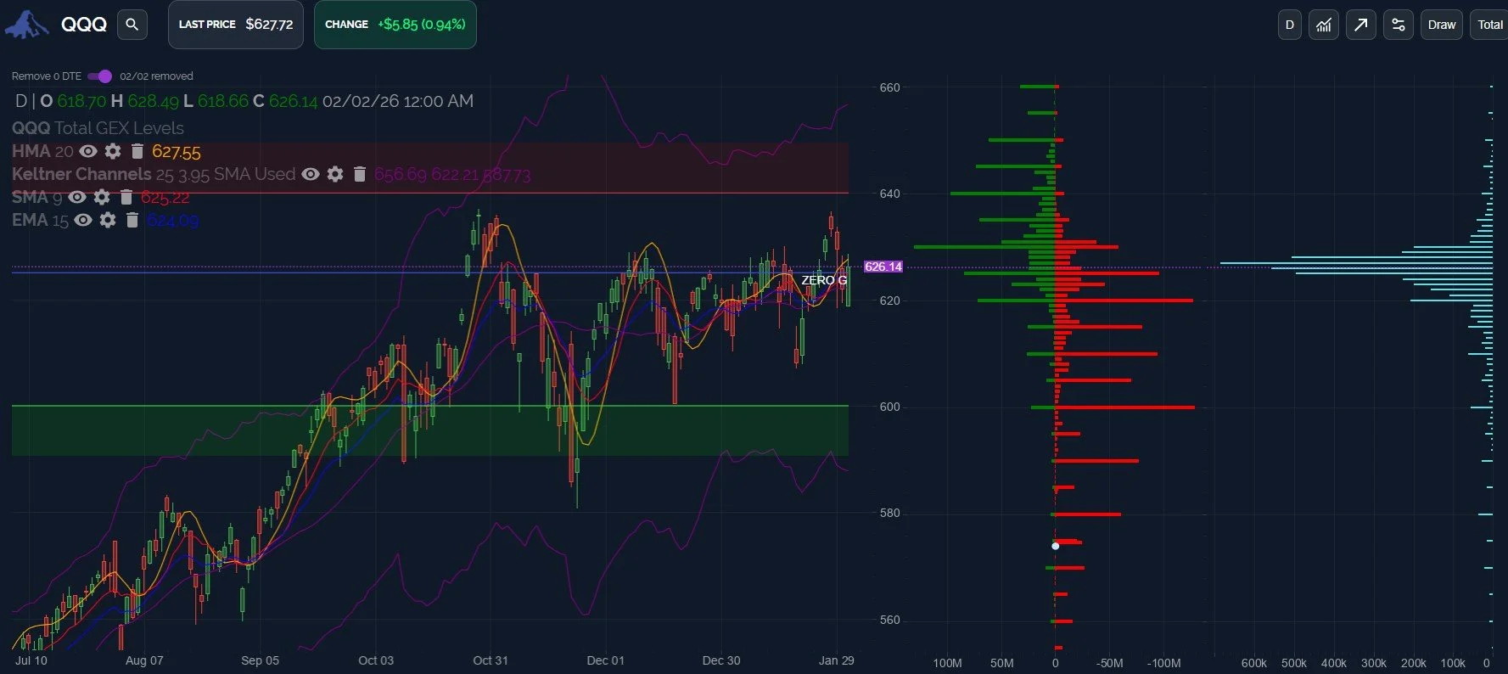Delete the SMA 9 indicator

[x=126, y=197]
